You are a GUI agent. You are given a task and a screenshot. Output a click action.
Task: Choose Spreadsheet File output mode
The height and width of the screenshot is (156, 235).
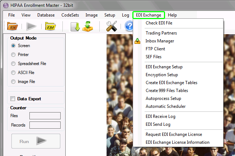coord(14,64)
